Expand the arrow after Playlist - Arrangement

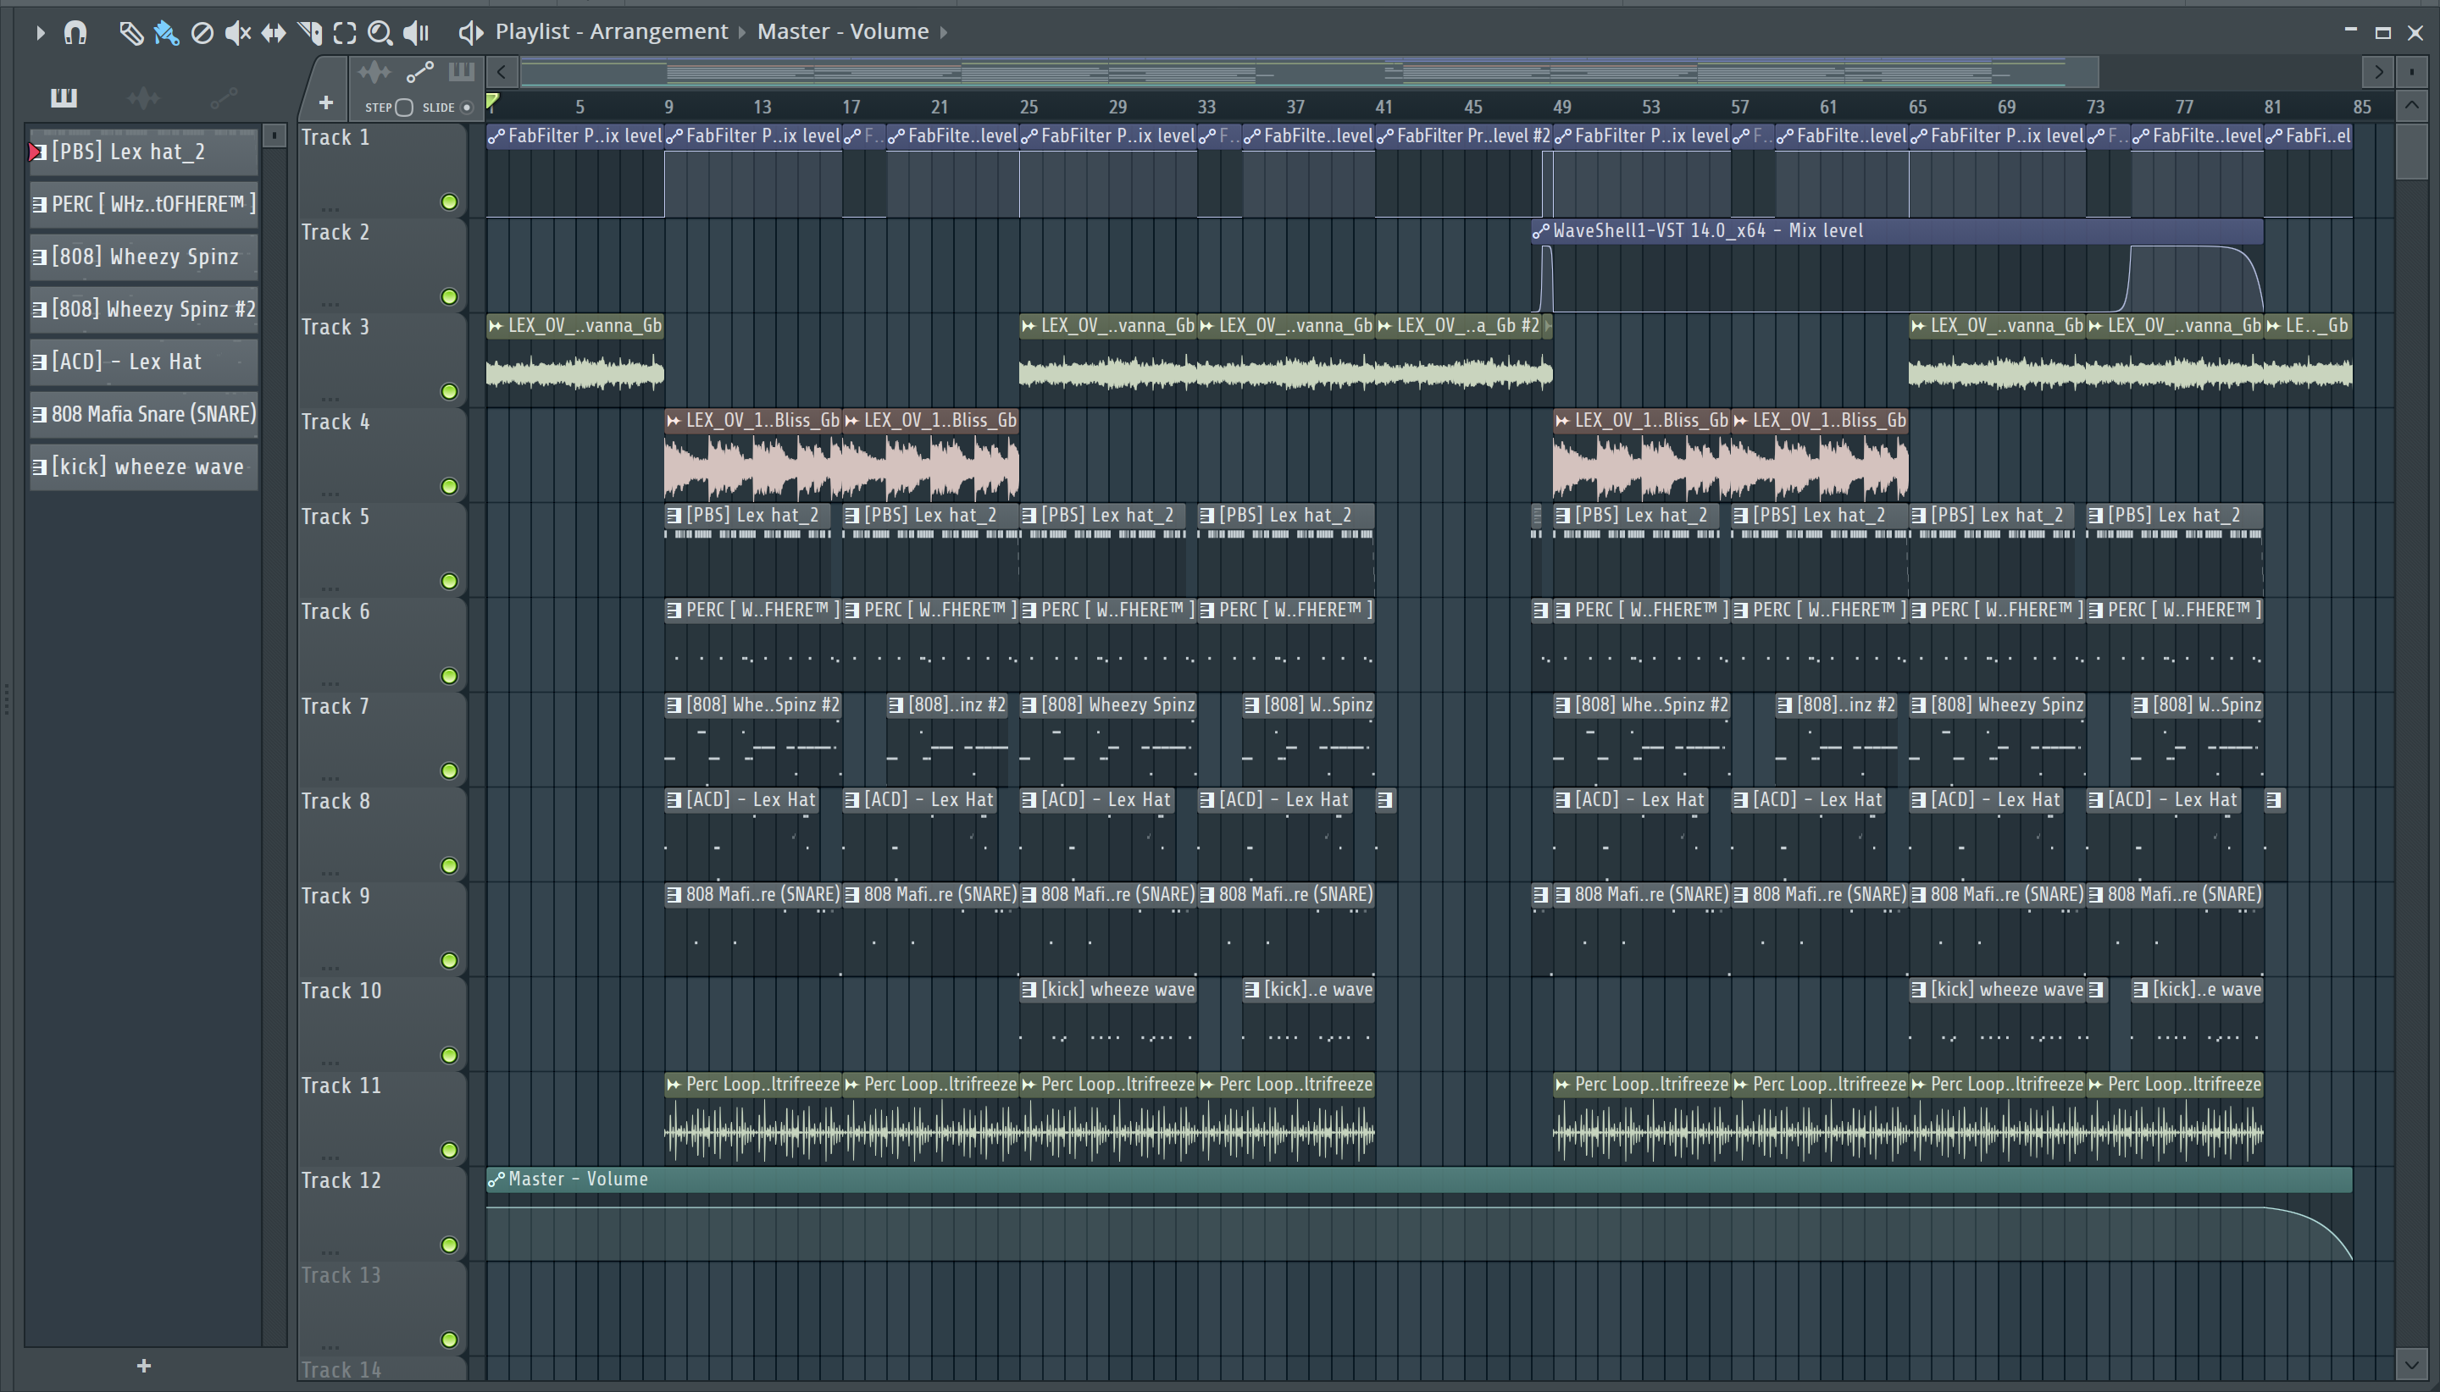[741, 32]
